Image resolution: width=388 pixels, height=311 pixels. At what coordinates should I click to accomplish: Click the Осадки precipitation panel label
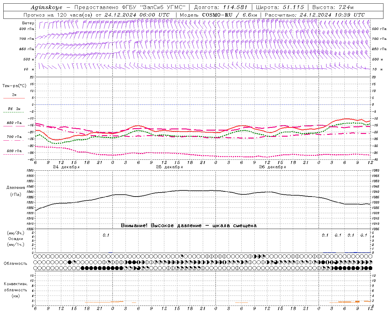tap(16, 239)
